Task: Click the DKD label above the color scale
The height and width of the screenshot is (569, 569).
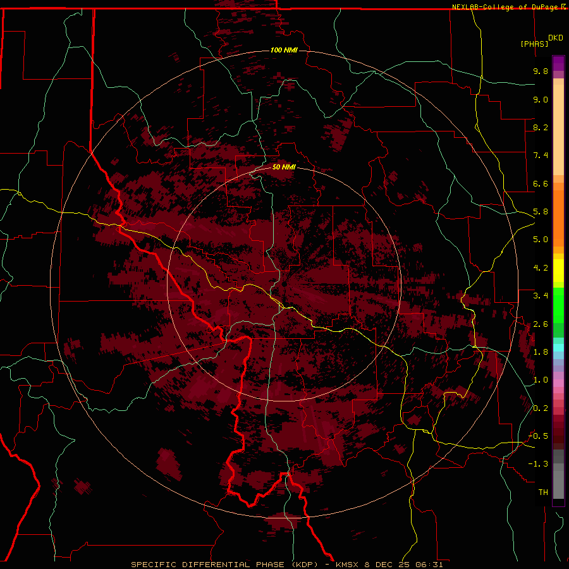Action: click(x=556, y=38)
